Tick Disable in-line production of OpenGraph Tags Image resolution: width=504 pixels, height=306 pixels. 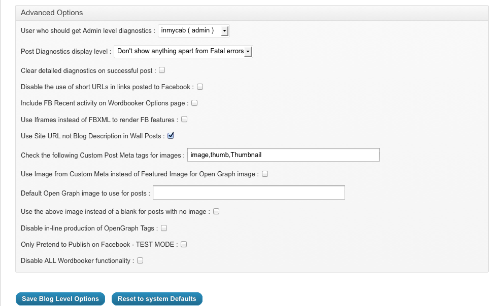tap(164, 228)
